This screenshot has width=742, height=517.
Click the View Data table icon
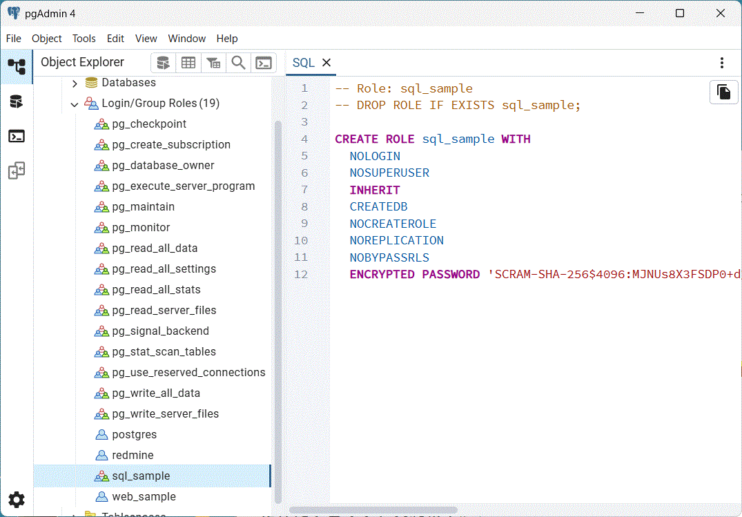(188, 63)
